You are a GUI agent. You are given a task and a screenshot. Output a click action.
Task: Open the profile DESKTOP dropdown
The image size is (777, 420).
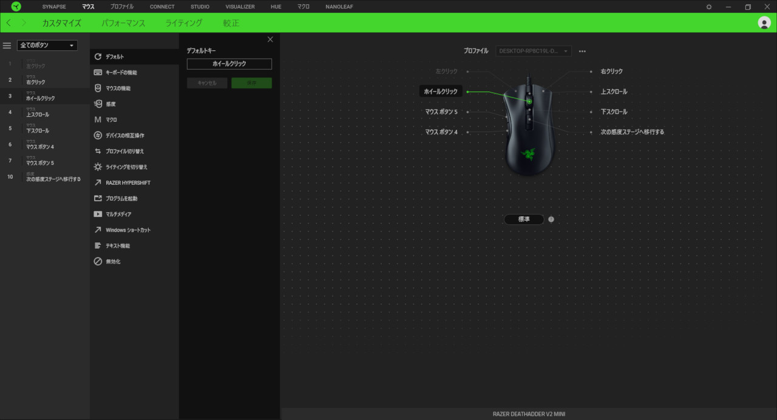tap(534, 52)
